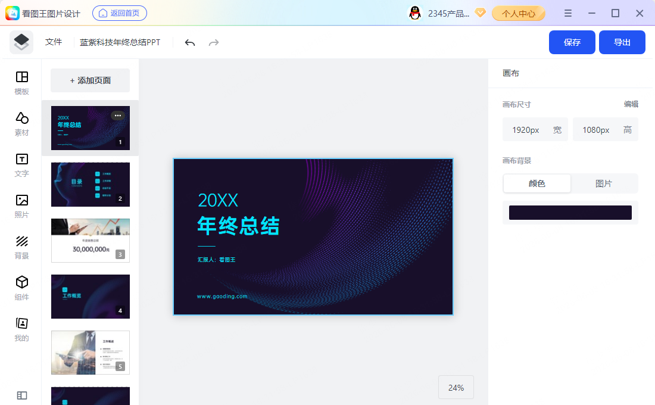The image size is (655, 405).
Task: Switch to the 图片 image tab
Action: tap(604, 183)
